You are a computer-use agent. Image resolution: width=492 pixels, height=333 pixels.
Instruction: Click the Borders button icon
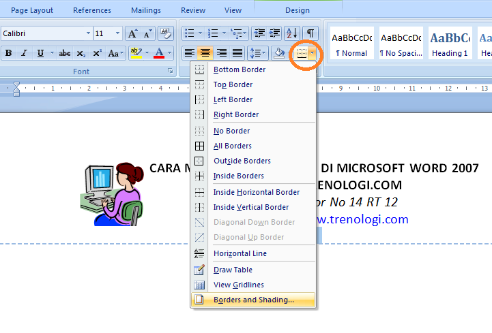(x=302, y=54)
